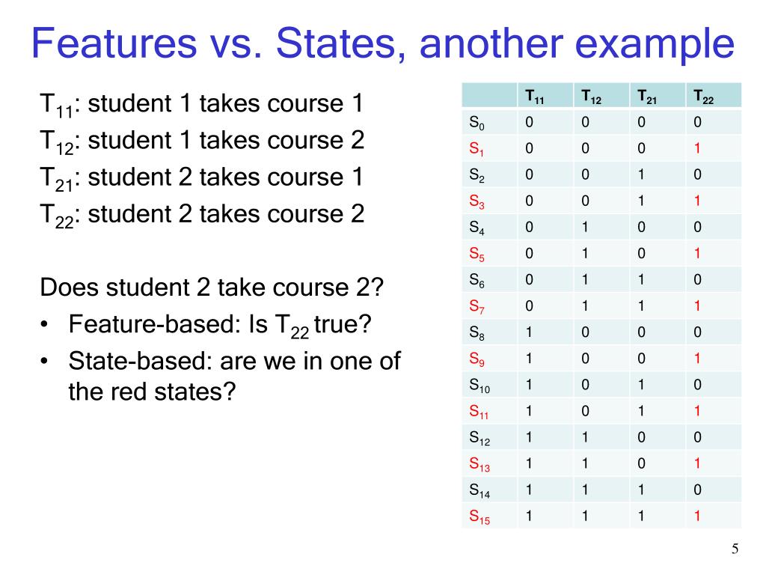Image resolution: width=766 pixels, height=575 pixels.
Task: Click the slide number 5
Action: 735,549
